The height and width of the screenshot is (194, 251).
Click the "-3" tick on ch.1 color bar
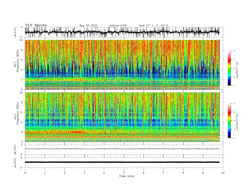coord(234,51)
